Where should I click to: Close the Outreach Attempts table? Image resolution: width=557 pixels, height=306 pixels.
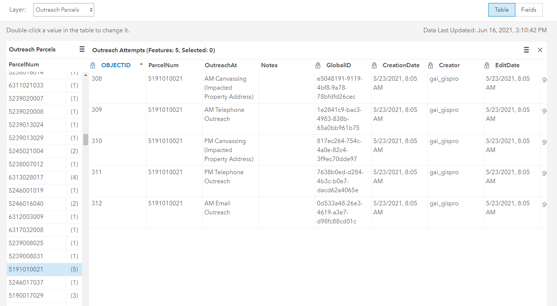540,50
